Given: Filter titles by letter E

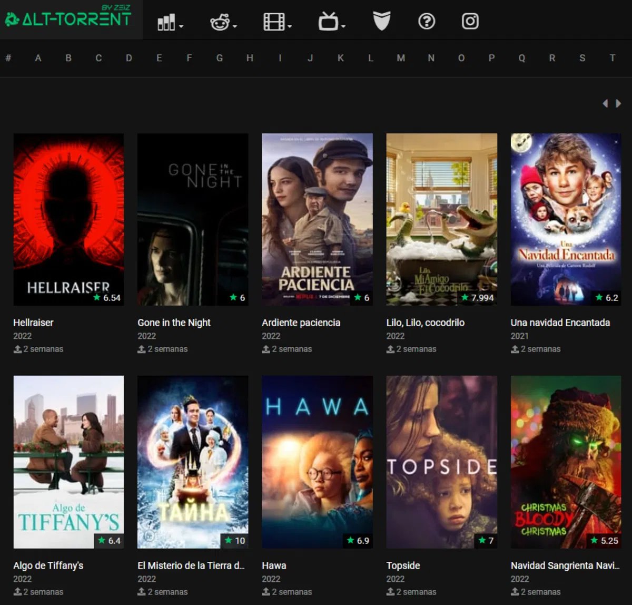Looking at the screenshot, I should [x=159, y=58].
